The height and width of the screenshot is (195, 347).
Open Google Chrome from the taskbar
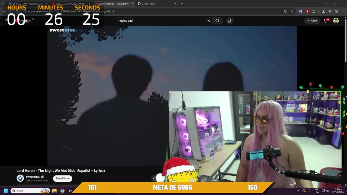click(x=62, y=191)
